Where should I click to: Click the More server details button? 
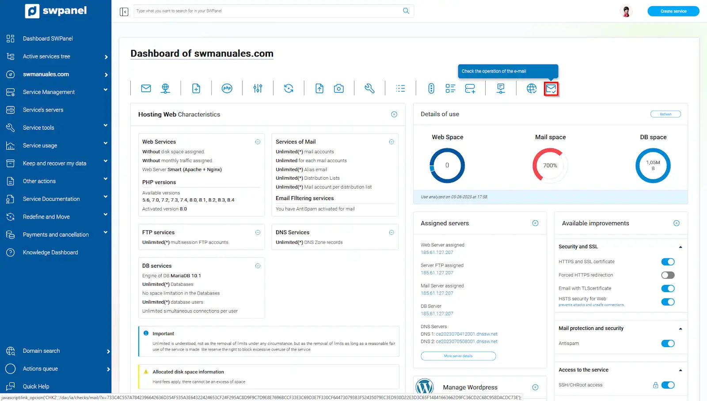(x=458, y=356)
